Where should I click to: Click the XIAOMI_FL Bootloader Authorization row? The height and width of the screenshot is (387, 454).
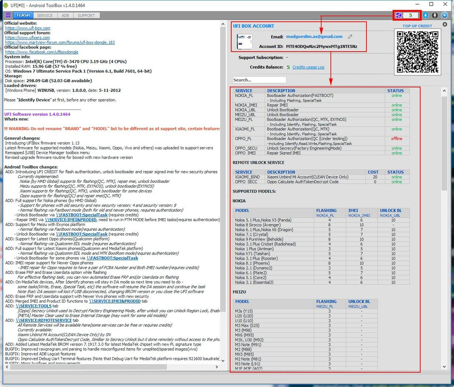click(321, 132)
